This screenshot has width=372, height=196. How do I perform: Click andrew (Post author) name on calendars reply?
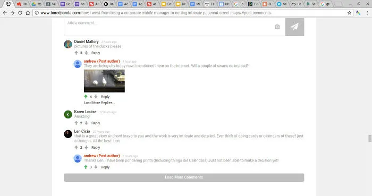click(102, 156)
